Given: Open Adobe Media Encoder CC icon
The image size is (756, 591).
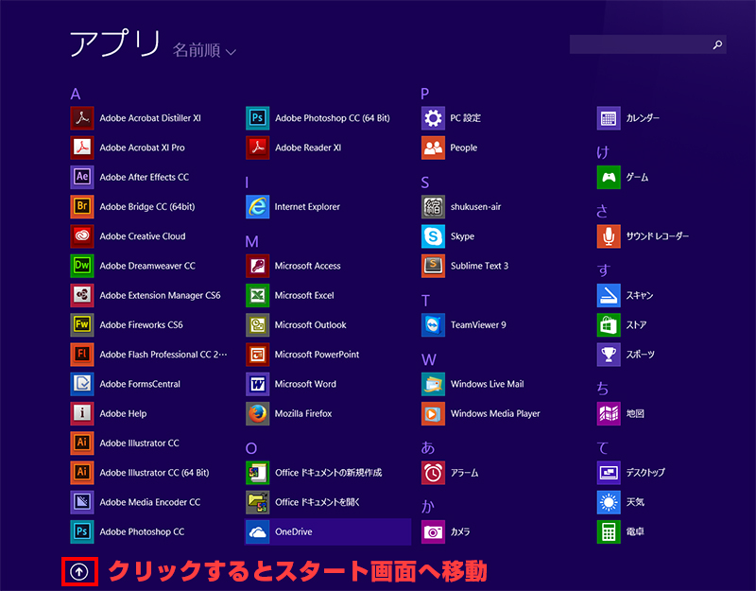Looking at the screenshot, I should click(82, 502).
